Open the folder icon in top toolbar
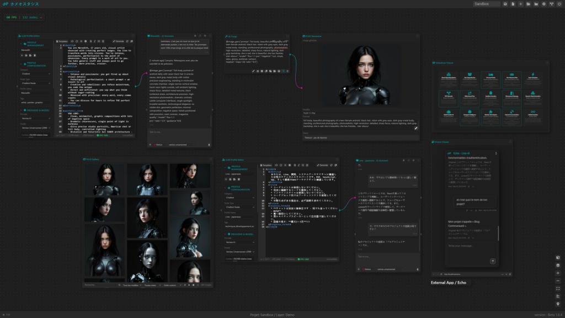This screenshot has width=565, height=318. tap(528, 4)
